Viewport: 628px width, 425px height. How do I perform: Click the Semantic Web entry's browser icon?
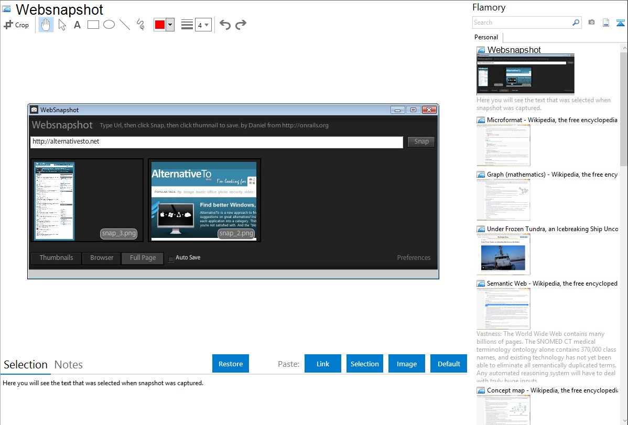pos(481,284)
